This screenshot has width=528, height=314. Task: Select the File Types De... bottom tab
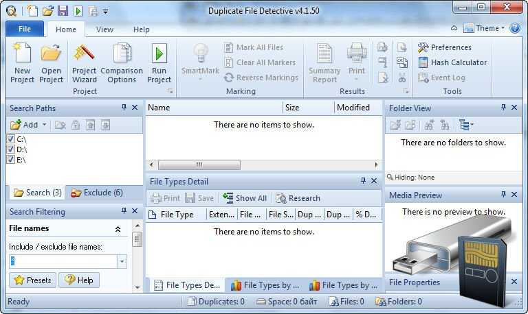pos(187,285)
